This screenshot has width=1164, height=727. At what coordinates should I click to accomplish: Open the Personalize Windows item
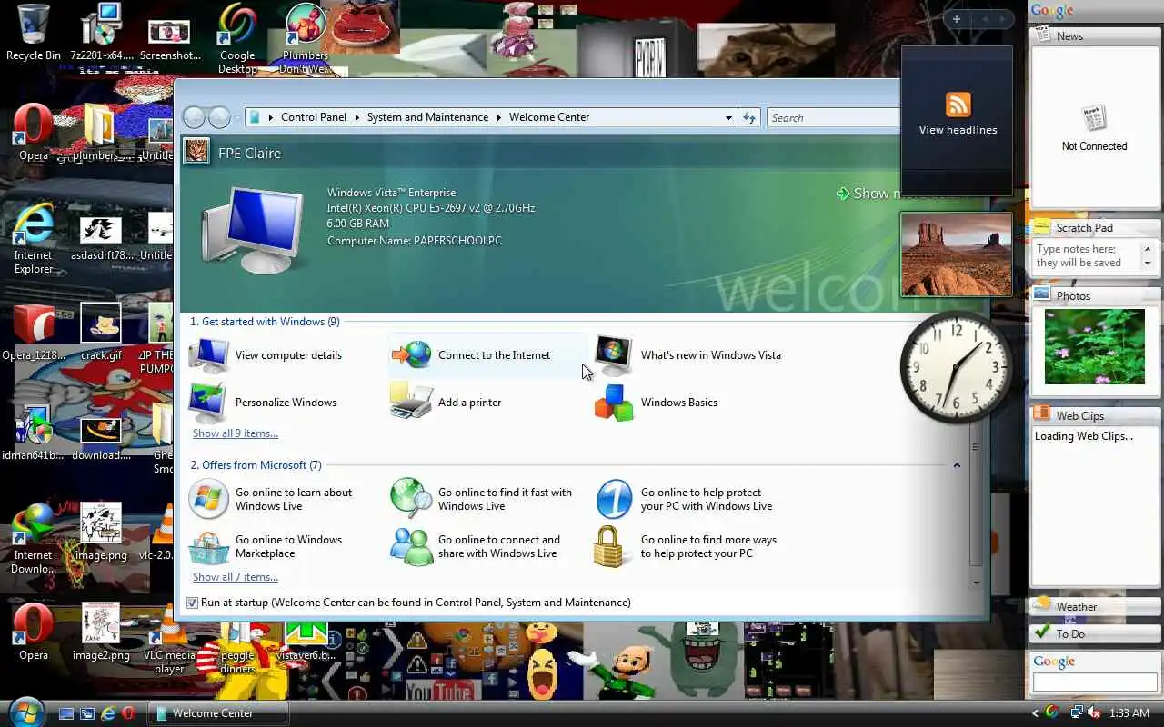coord(264,403)
